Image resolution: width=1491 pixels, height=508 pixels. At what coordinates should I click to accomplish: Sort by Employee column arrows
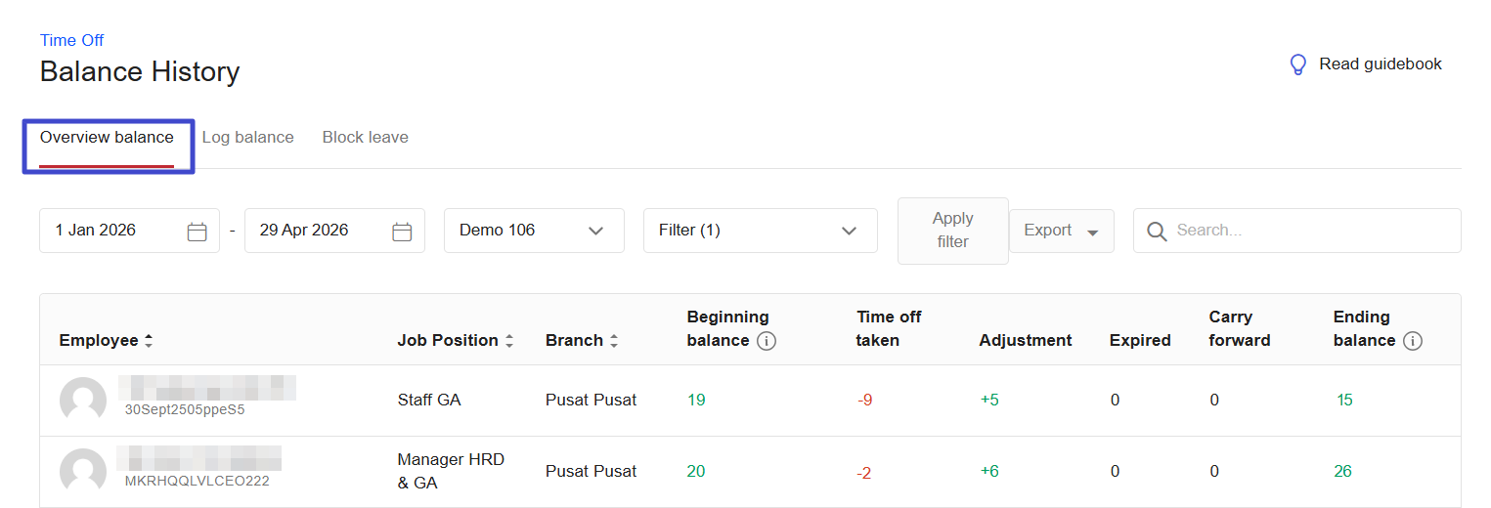[x=149, y=341]
